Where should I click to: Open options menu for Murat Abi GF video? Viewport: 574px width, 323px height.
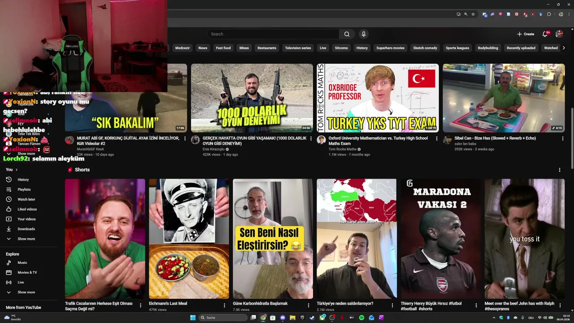pos(185,139)
